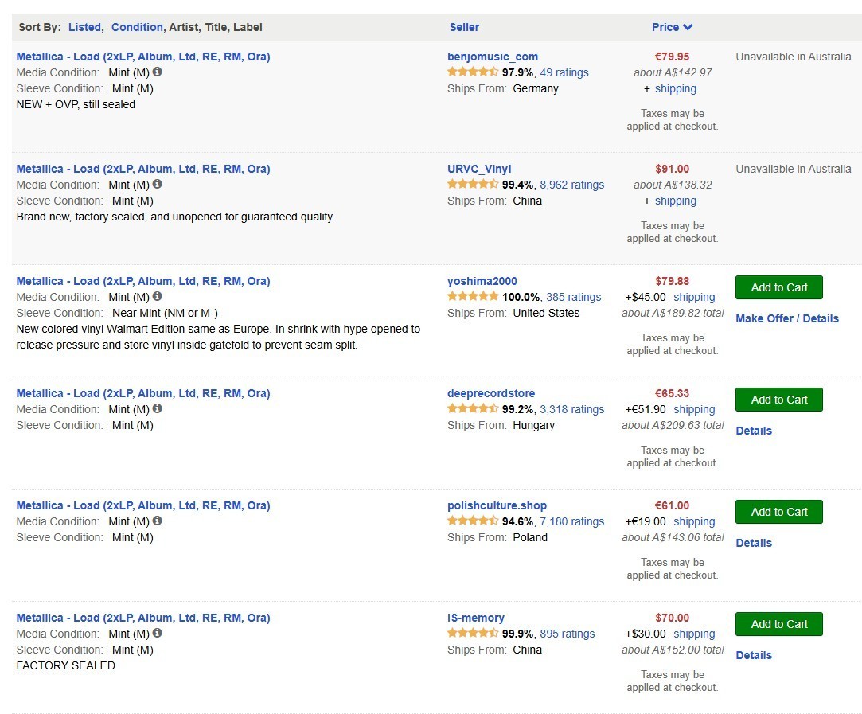Toggle Price sort order chevron
Screen dimensions: 862x714
point(688,27)
